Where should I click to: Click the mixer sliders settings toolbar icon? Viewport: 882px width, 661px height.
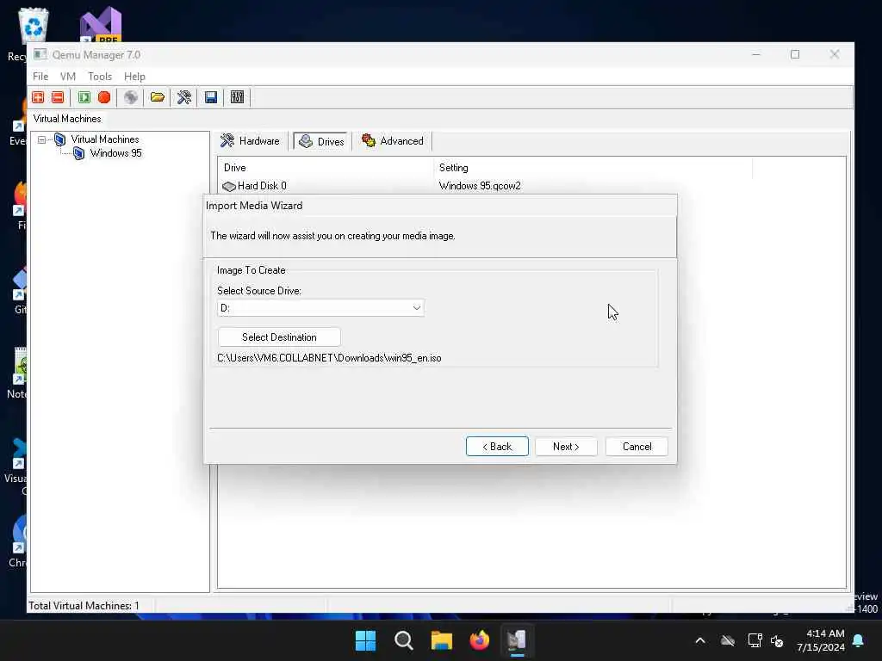[238, 97]
